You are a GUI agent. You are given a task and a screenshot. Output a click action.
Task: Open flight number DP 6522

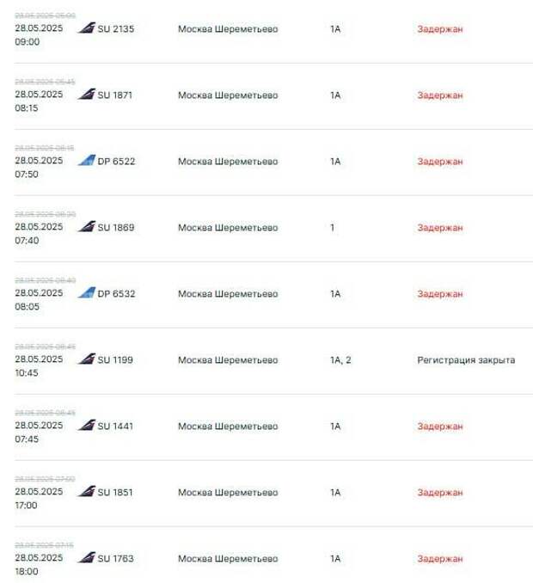(116, 162)
